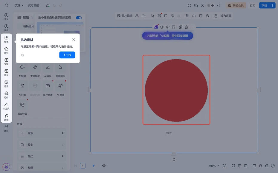
Task: Open the 背景 background sidebar tab
Action: [x=6, y=84]
